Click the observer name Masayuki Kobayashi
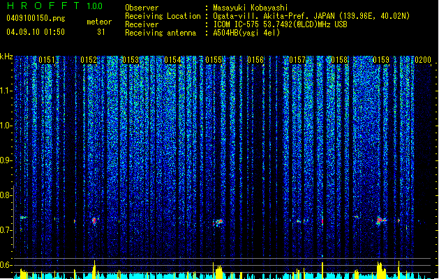 pos(251,8)
